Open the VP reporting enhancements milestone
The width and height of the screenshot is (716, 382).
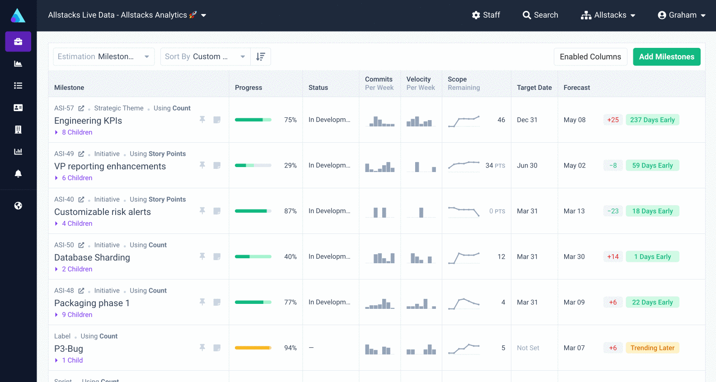[110, 166]
